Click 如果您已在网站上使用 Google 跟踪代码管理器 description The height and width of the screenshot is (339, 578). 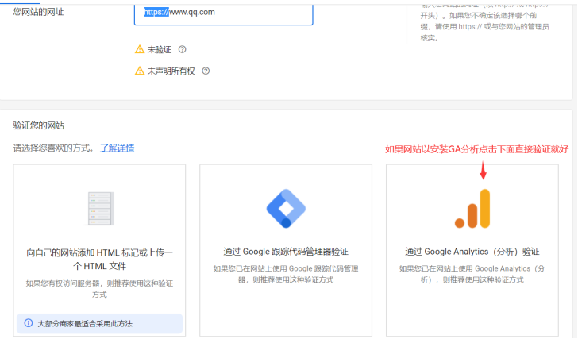(x=286, y=274)
